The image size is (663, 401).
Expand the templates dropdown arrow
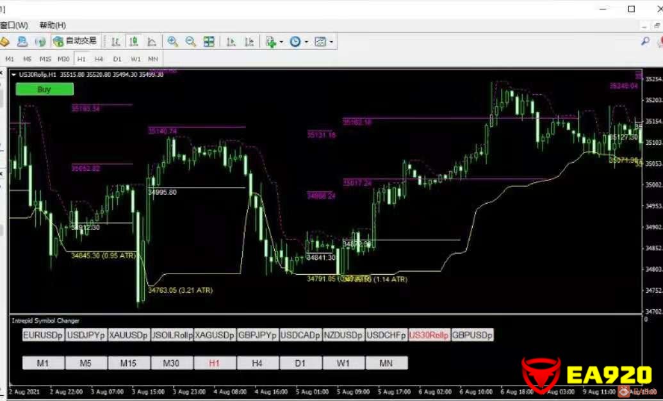(x=331, y=42)
